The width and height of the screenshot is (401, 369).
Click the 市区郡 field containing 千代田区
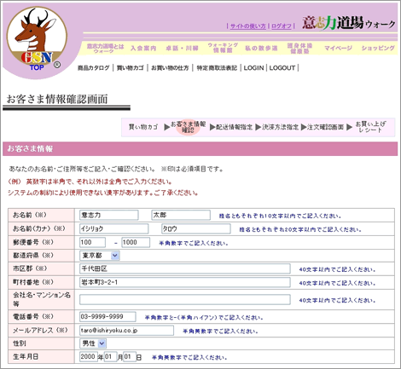185,268
